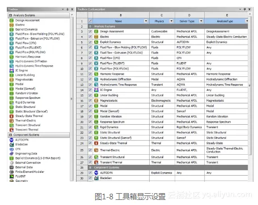This screenshot has height=205, width=258.
Task: Click 'Rigid Body Dynamics' solver cell
Action: point(189,127)
